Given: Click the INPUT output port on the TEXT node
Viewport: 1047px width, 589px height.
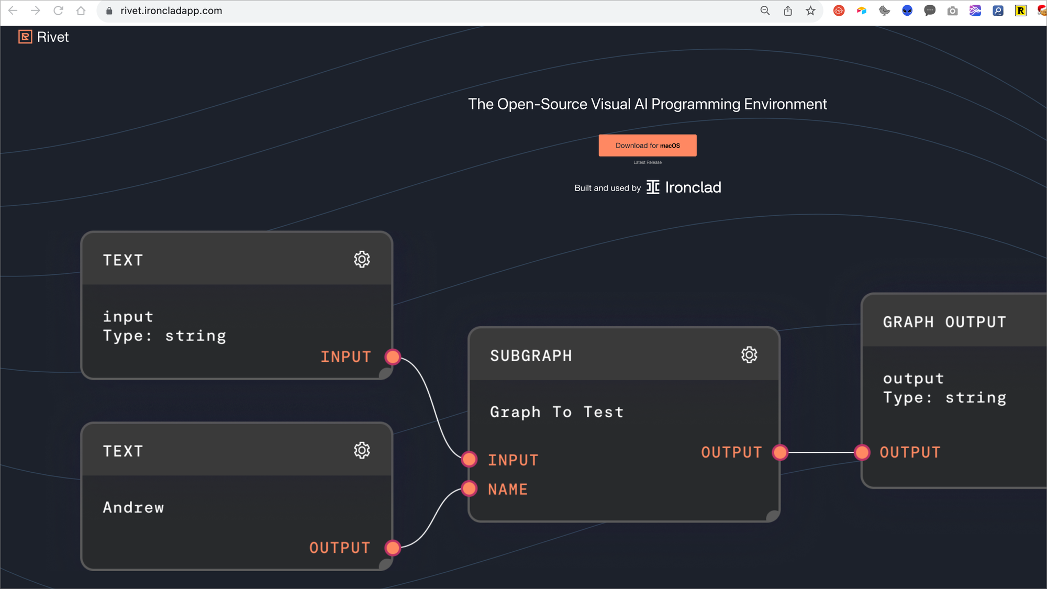Looking at the screenshot, I should click(393, 357).
